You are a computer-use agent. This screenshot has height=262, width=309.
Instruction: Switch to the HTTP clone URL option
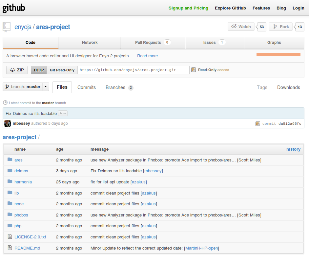point(39,70)
